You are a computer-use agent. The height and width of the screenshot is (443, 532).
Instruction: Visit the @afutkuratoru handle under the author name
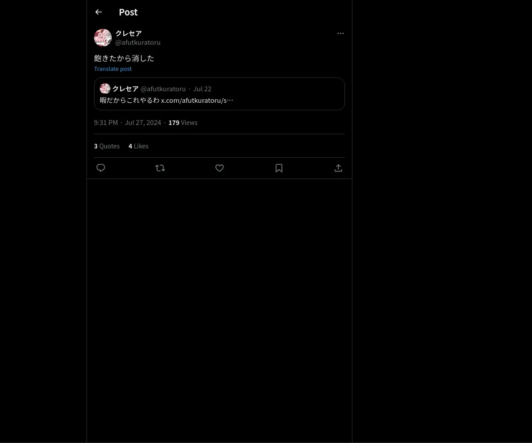(138, 42)
